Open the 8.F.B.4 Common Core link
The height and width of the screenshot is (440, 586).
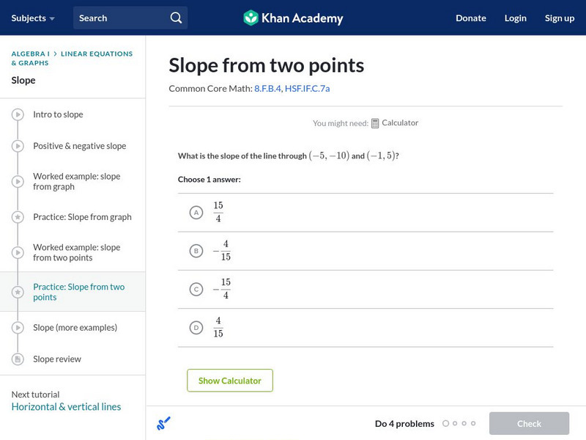coord(267,89)
